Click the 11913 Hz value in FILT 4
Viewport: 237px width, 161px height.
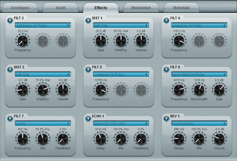[x=179, y=31]
